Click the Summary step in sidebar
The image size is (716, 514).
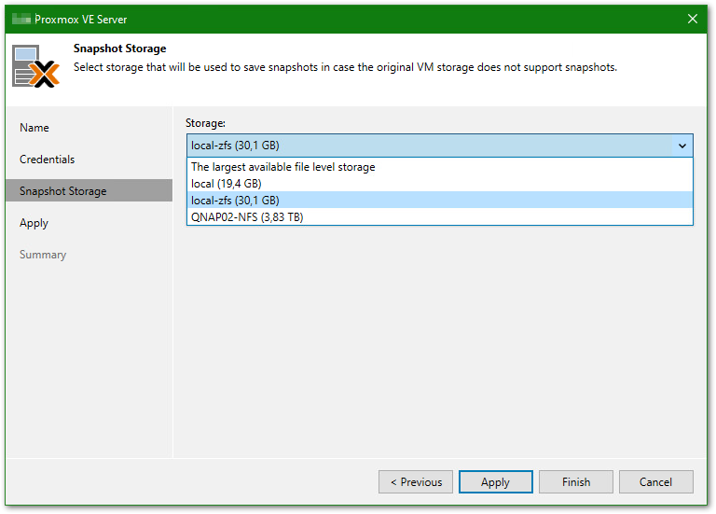coord(43,255)
